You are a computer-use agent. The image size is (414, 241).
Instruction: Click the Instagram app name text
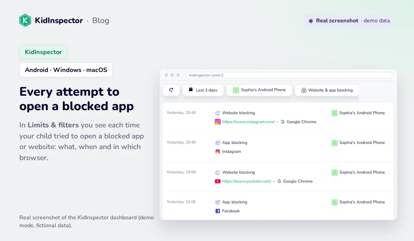pyautogui.click(x=231, y=151)
